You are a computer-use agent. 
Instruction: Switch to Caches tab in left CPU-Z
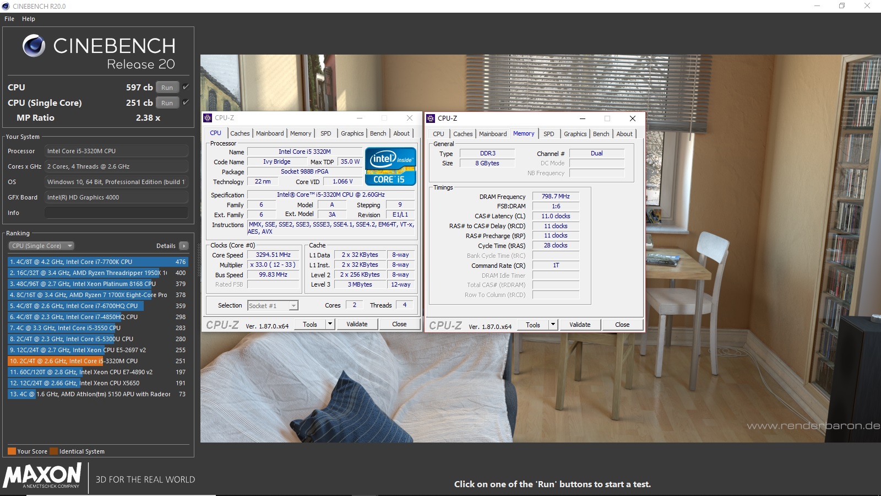point(240,133)
